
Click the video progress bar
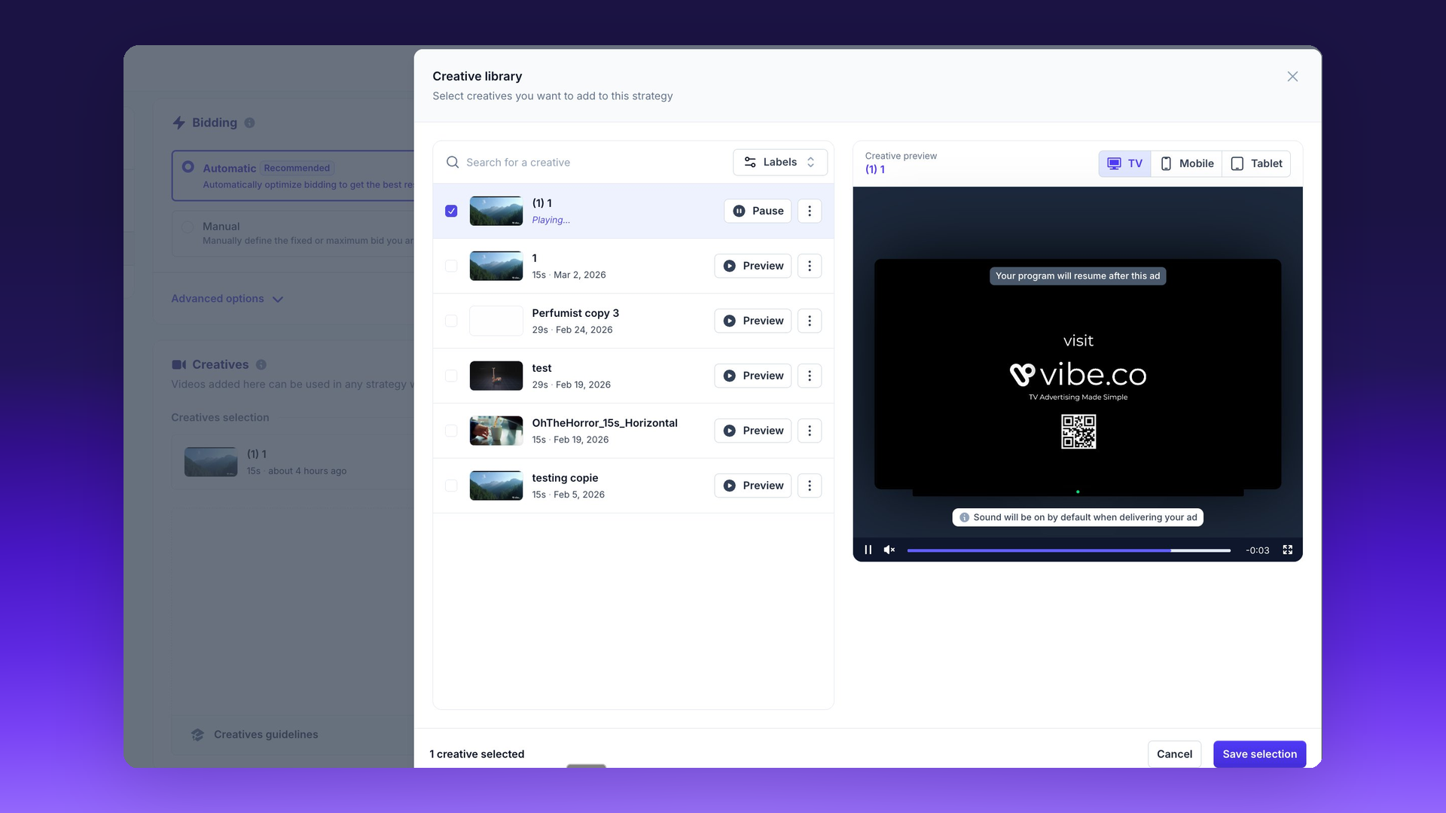(x=1068, y=550)
